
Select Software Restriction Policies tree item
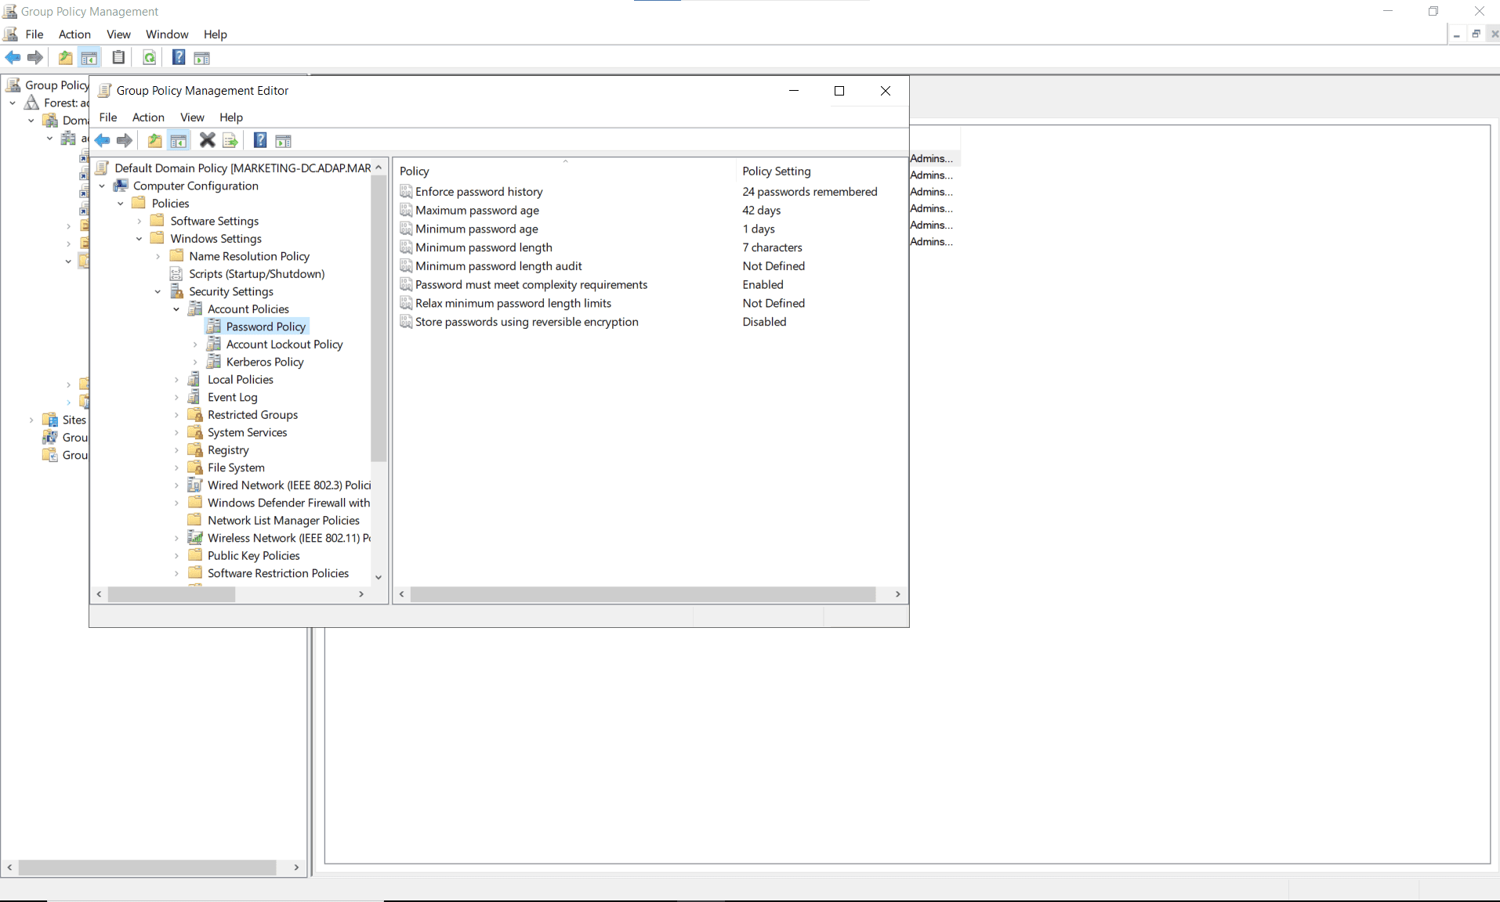[278, 573]
